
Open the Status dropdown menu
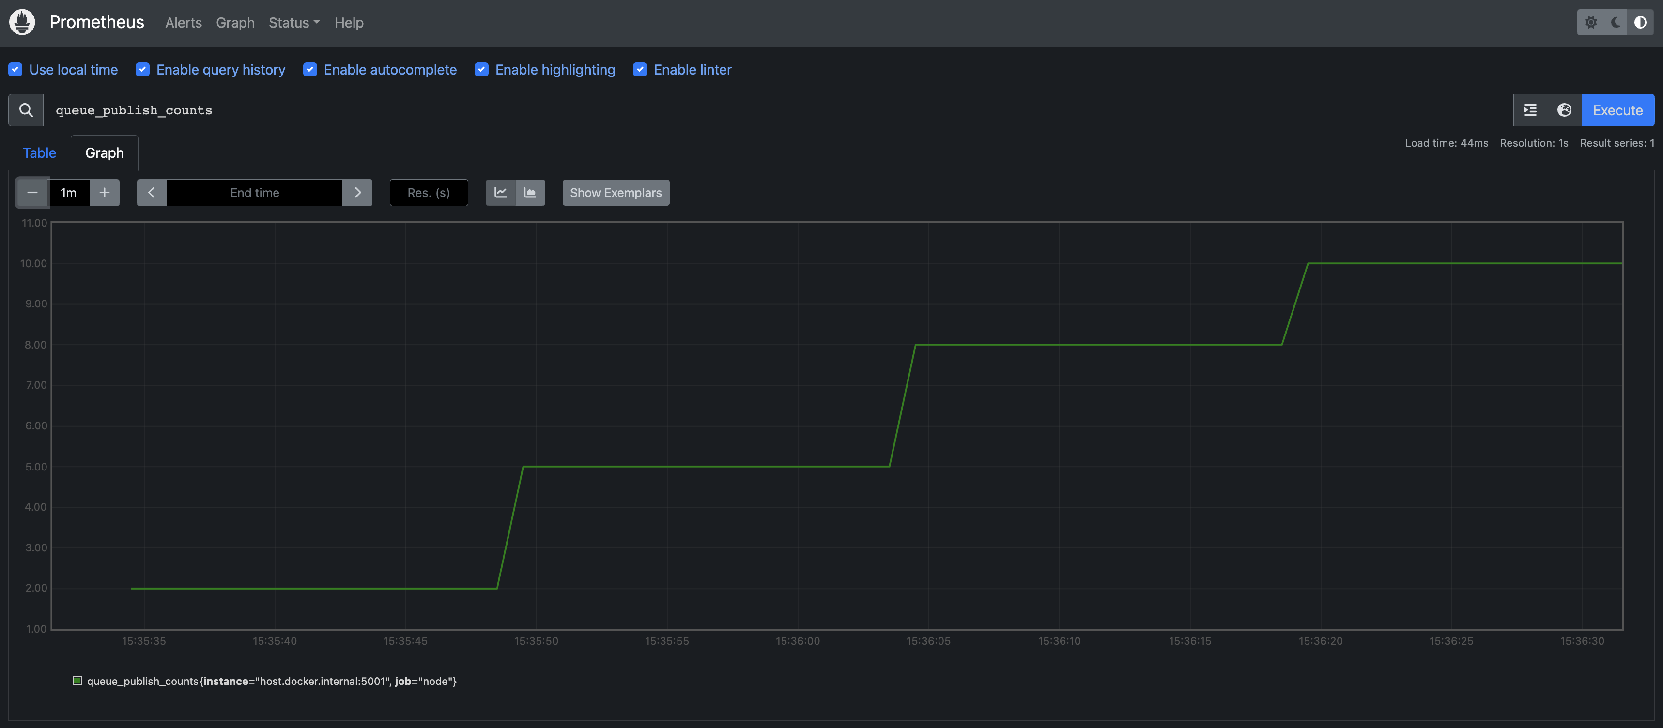294,23
